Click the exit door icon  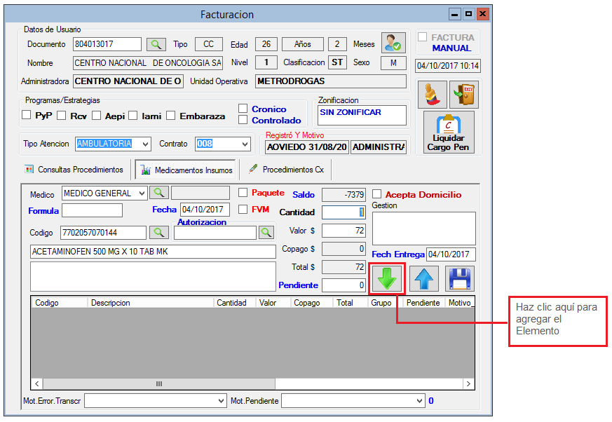coord(461,94)
